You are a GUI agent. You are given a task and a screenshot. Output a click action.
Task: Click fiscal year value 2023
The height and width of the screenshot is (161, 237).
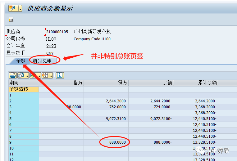coord(51,46)
